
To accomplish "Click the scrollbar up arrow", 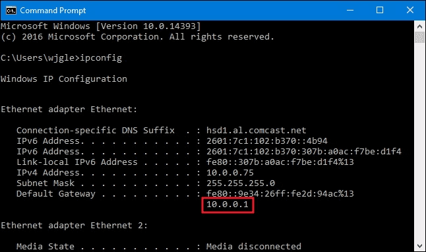I will point(419,26).
